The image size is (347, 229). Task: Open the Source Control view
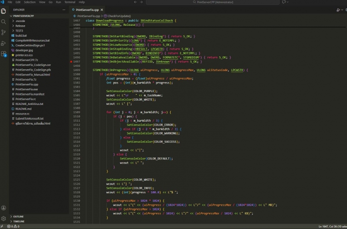[x=4, y=33]
